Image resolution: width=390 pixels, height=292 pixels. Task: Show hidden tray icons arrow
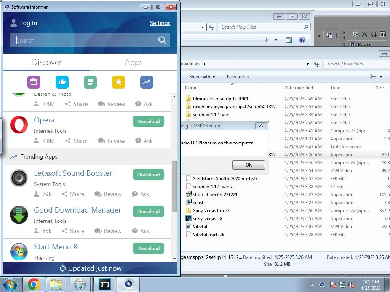(x=312, y=285)
